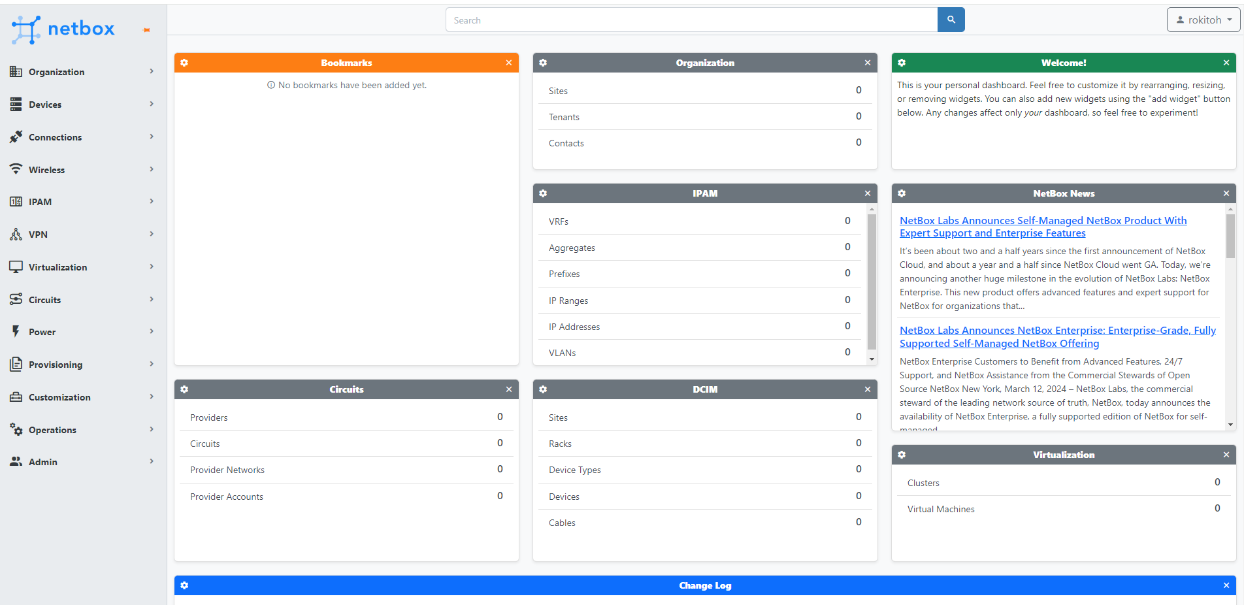
Task: Open the Operations sidebar menu
Action: (82, 430)
